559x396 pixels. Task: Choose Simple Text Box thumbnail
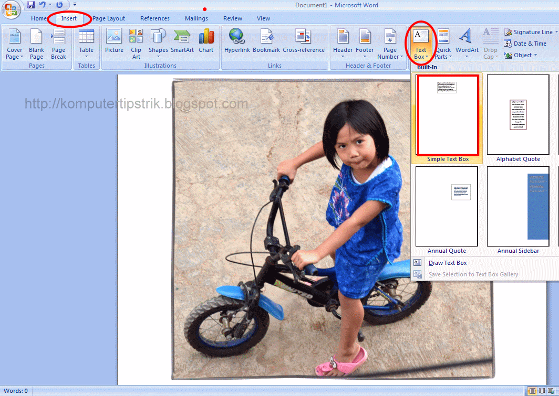pyautogui.click(x=447, y=119)
